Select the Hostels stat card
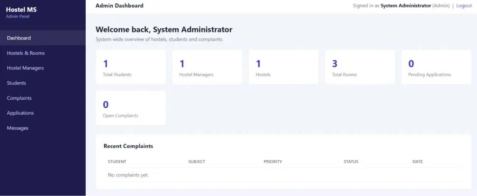The image size is (477, 196). pyautogui.click(x=284, y=67)
